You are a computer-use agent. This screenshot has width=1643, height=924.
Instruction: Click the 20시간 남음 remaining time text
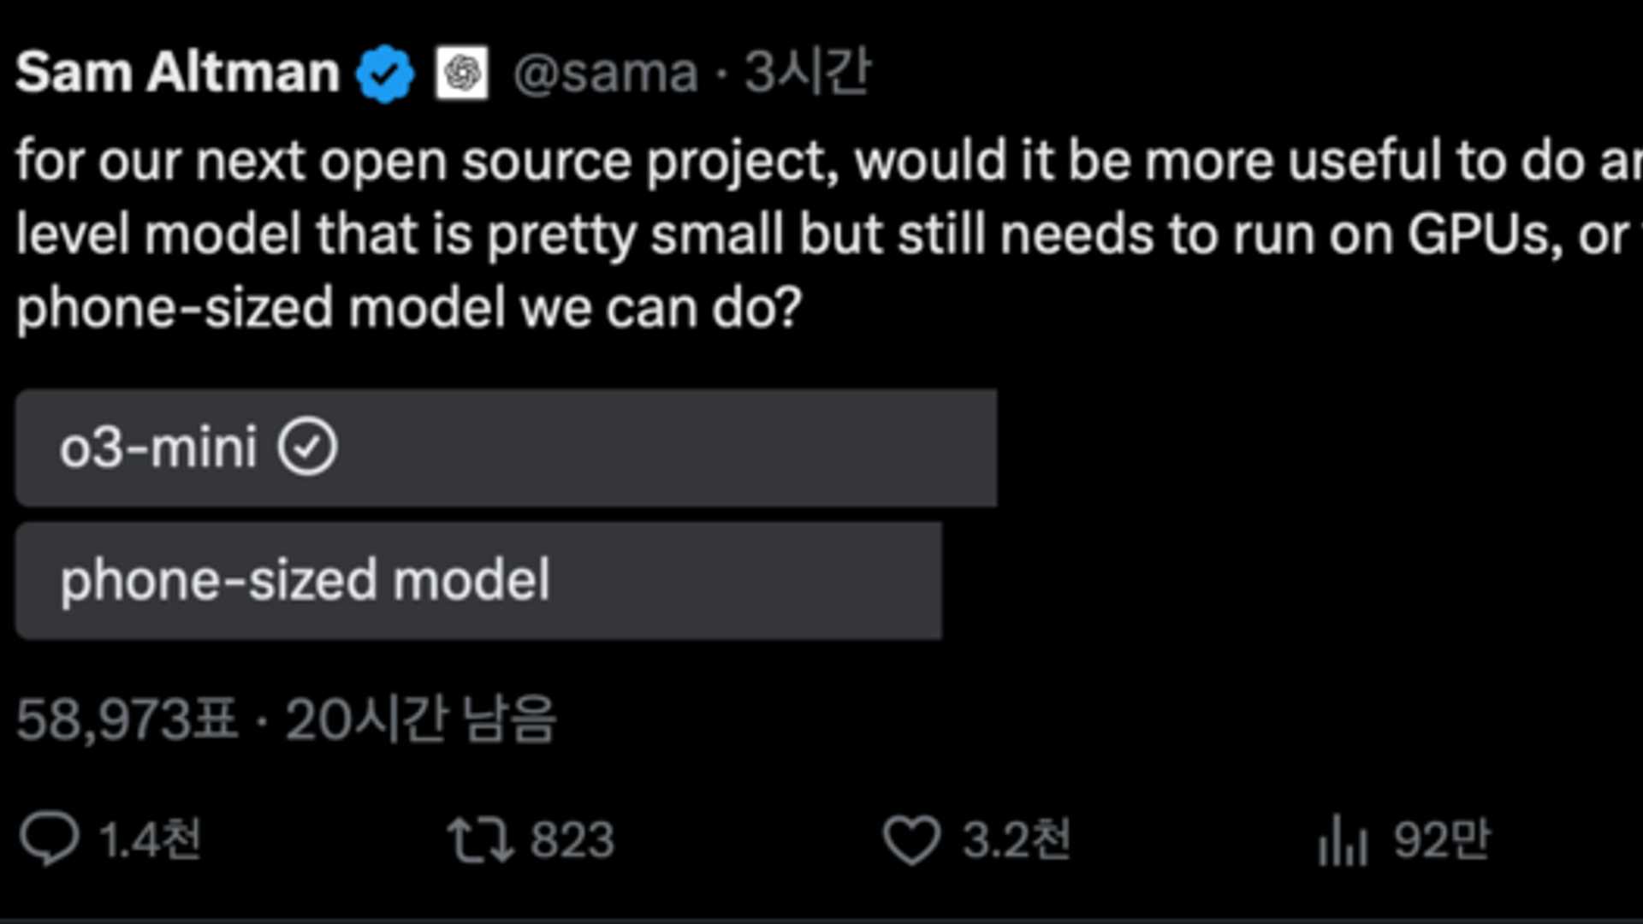421,719
